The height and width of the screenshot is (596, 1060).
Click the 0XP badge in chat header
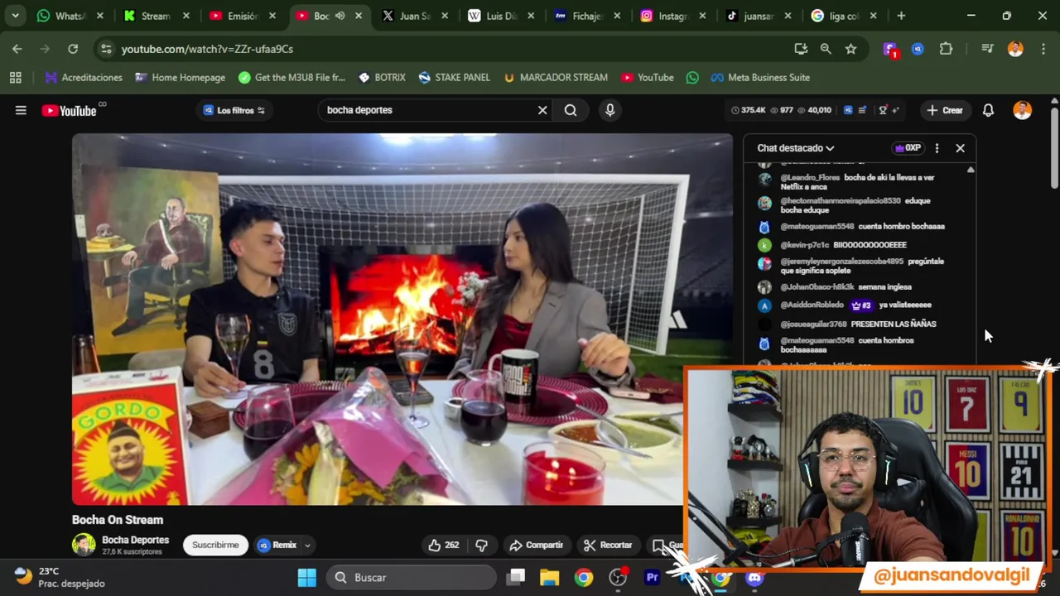pos(908,148)
